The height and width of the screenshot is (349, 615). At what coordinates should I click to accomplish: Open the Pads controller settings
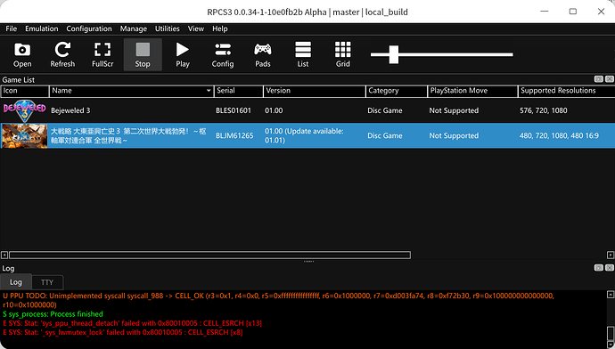(x=263, y=55)
